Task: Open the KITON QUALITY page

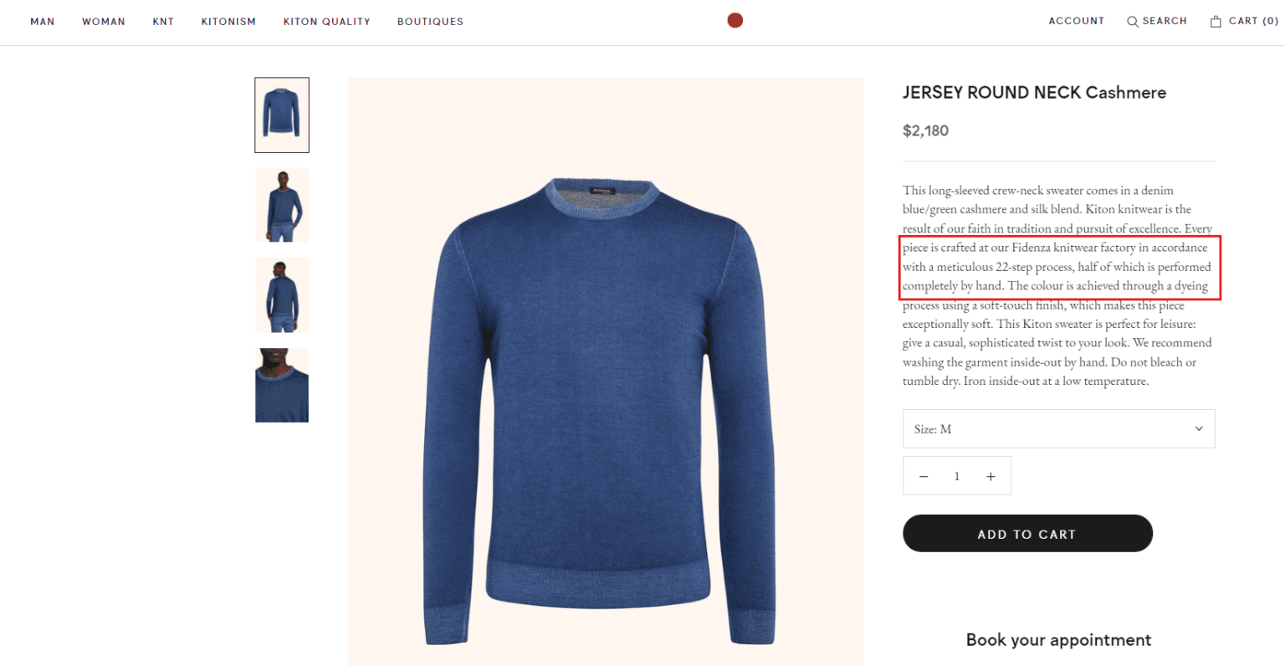Action: click(326, 22)
